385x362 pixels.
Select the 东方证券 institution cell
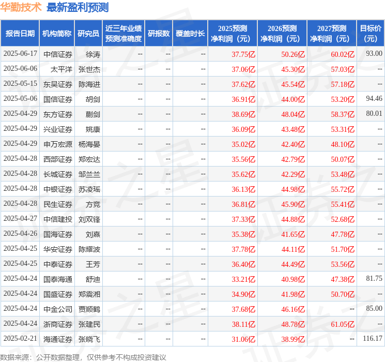58,114
